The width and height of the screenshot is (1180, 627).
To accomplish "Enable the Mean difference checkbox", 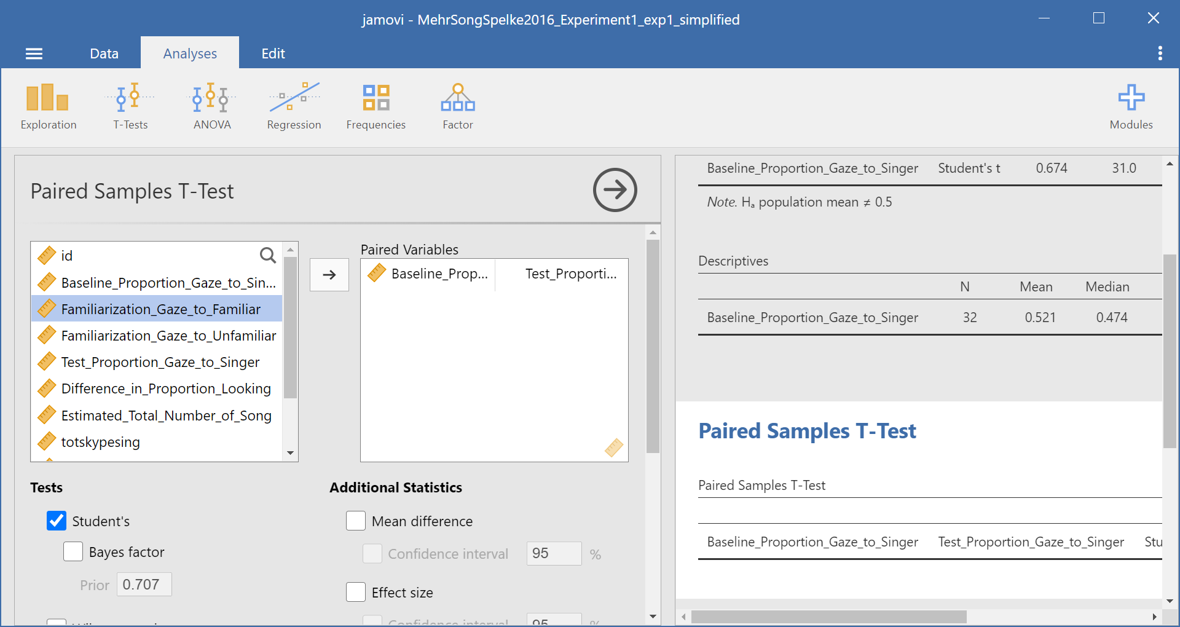I will pos(356,521).
